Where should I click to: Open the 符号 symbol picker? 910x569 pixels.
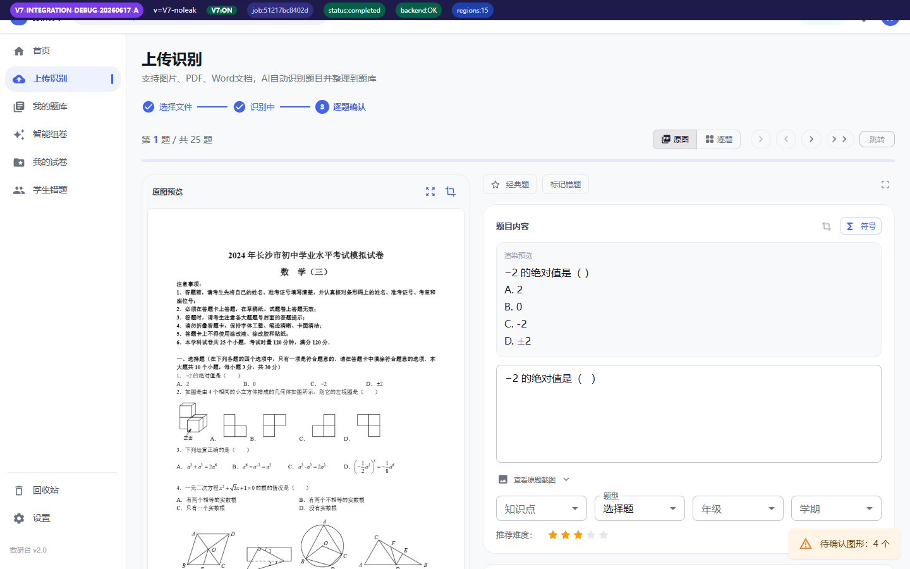click(861, 226)
